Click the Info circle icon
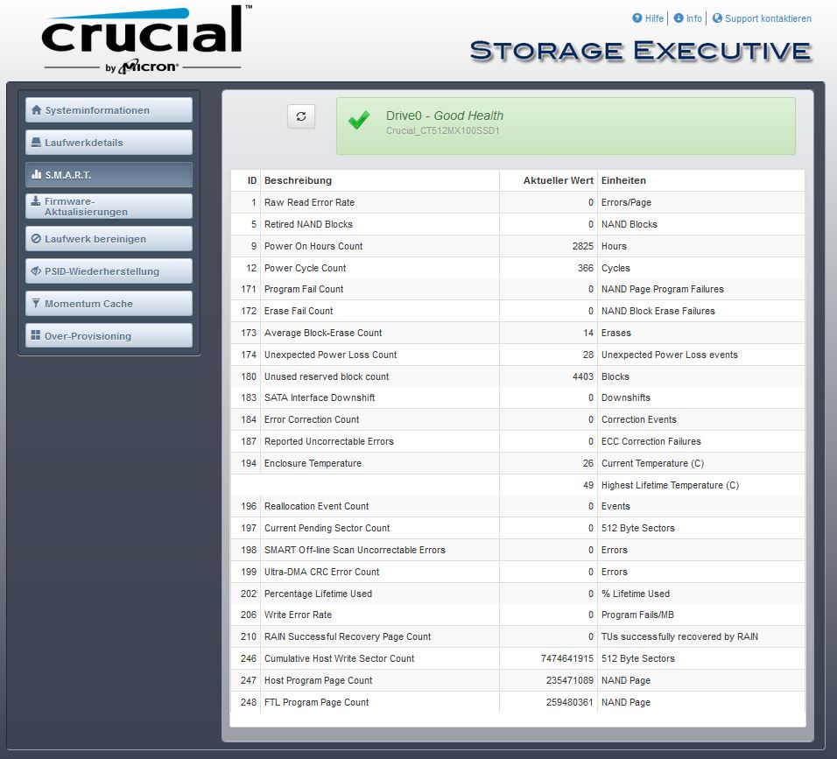This screenshot has width=837, height=759. (679, 18)
